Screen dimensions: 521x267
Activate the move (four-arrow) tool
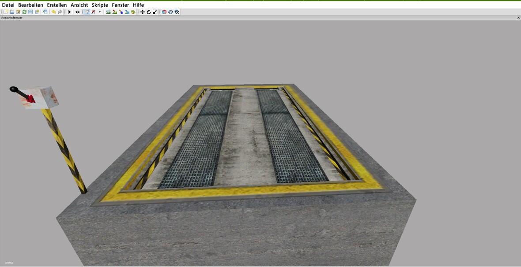click(142, 12)
